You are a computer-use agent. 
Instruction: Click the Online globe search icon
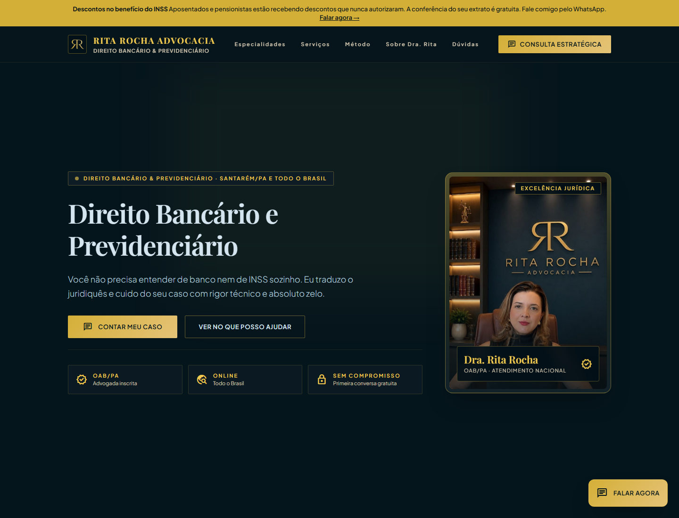click(202, 380)
